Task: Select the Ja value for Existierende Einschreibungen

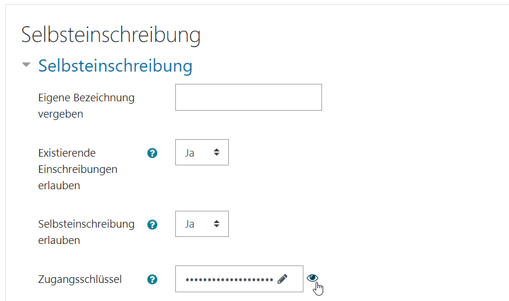Action: click(190, 153)
